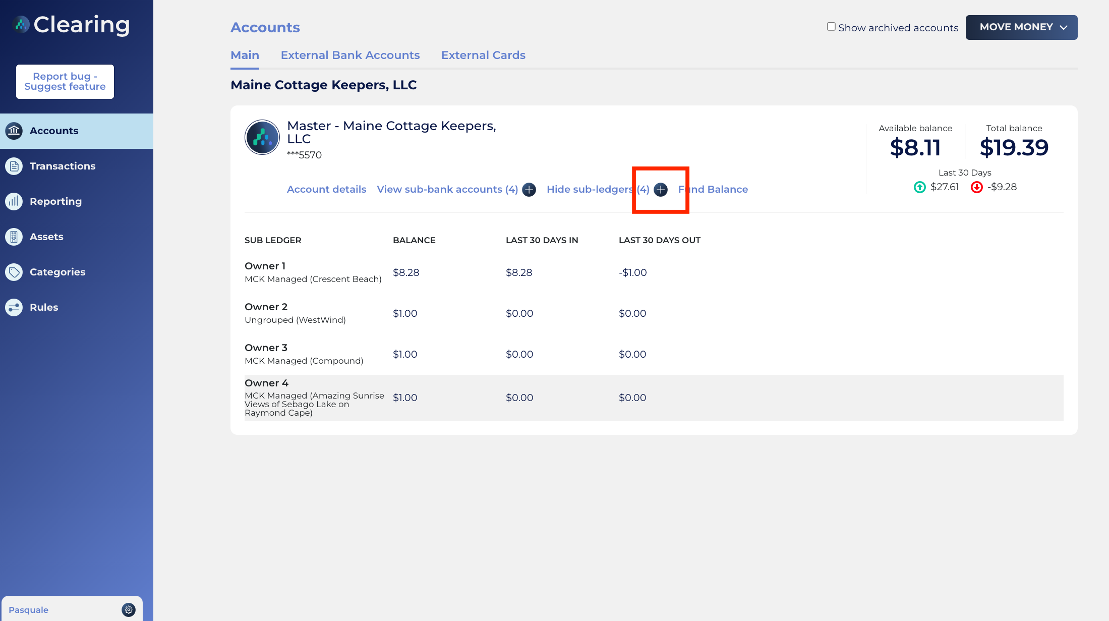Click LAST 30 DAYS IN column header
Viewport: 1109px width, 621px height.
pos(542,241)
